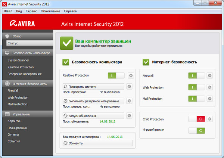The height and width of the screenshot is (158, 224).
Task: Select Карантин in the sidebar
Action: tap(14, 121)
